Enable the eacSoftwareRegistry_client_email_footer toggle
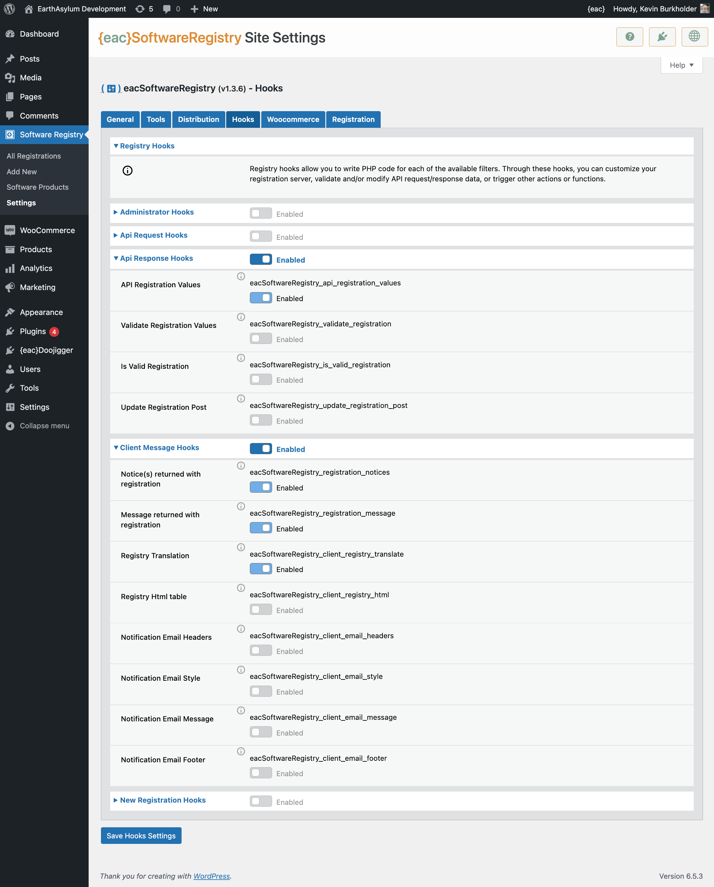 click(261, 773)
